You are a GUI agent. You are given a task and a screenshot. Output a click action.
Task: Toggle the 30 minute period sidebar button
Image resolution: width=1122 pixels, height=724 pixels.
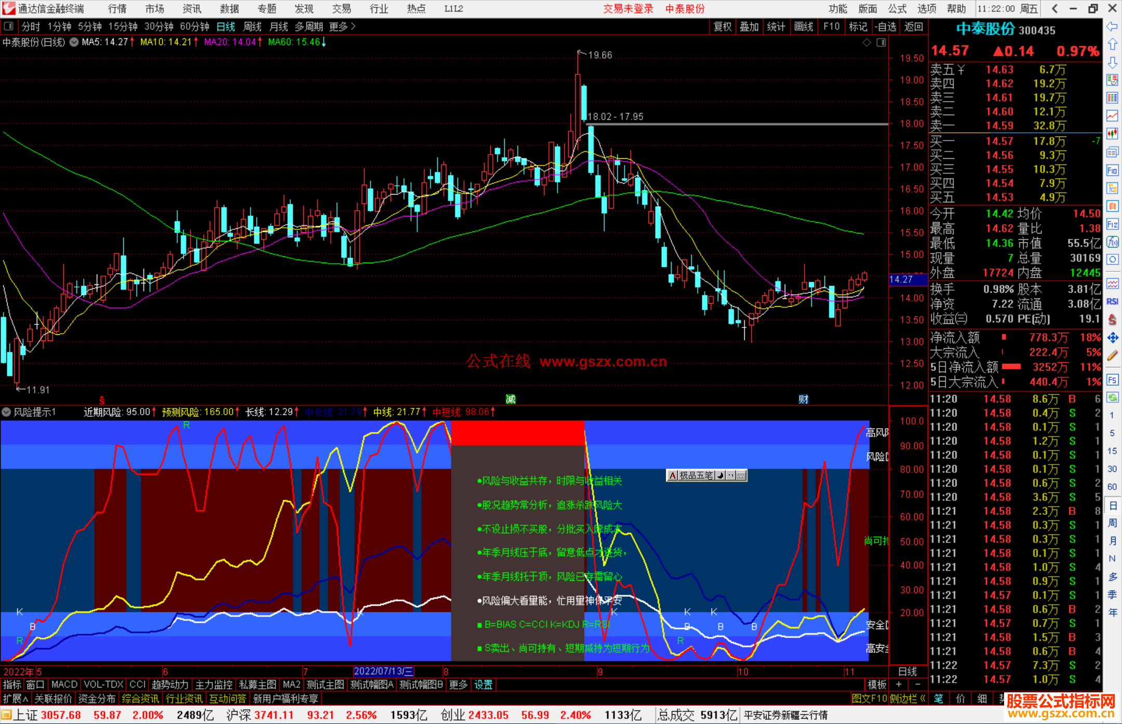pos(1112,469)
